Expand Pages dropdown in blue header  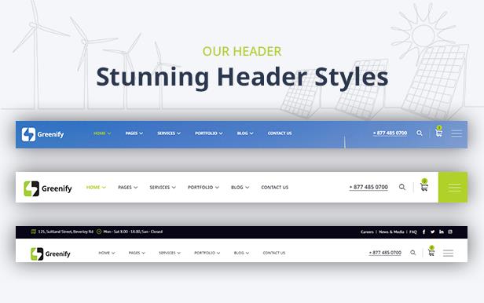point(134,133)
